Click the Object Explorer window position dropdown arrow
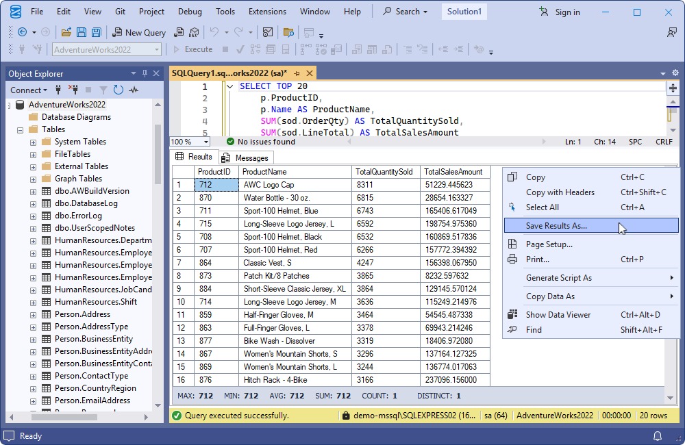This screenshot has width=685, height=445. coord(134,73)
